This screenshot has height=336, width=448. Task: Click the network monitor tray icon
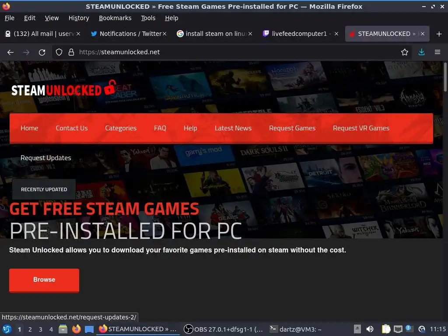398,329
